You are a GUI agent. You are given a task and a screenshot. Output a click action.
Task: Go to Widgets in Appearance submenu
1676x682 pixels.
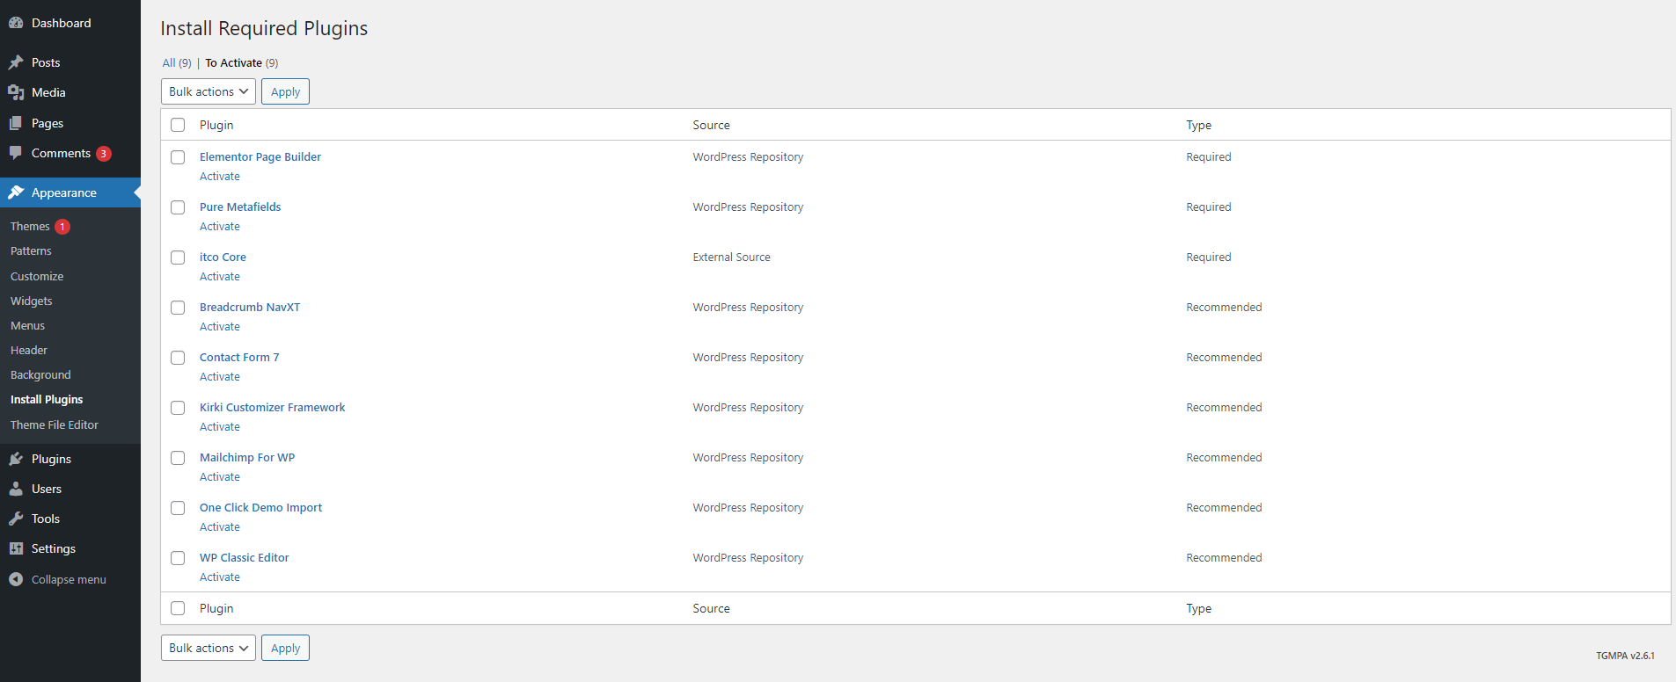(32, 301)
